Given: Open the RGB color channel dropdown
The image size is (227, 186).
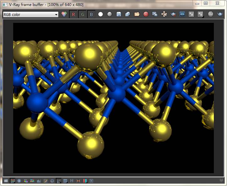Looking at the screenshot, I should click(x=30, y=14).
